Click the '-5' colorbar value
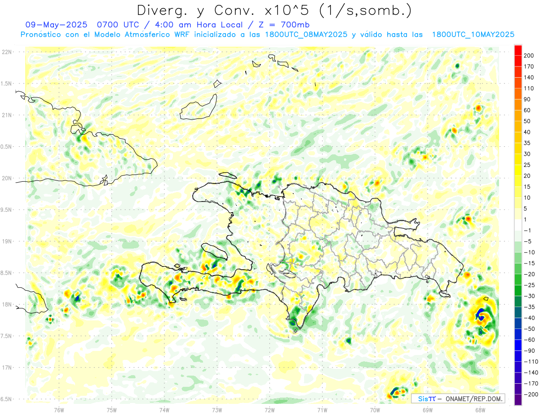539x416 pixels. 527,241
